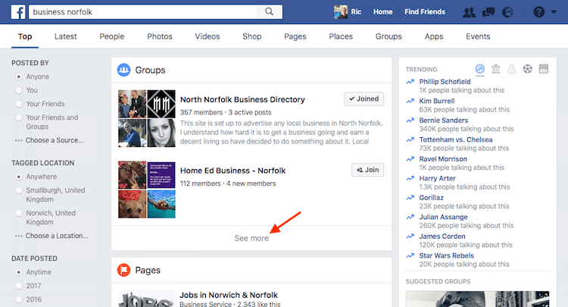
Task: Select the 2016 date radio button
Action: point(18,299)
